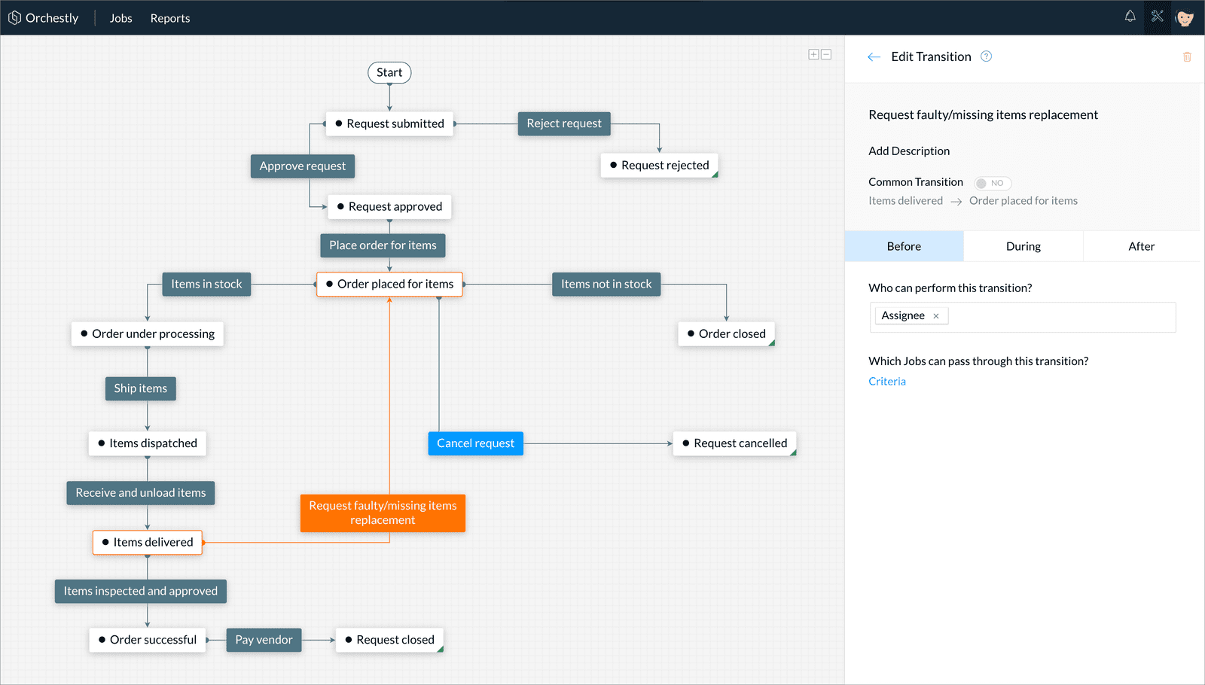Zoom in with the plus canvas icon
This screenshot has height=685, width=1205.
(813, 54)
